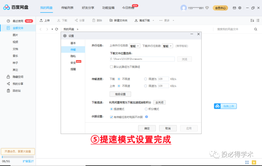The image size is (262, 166).
Task: Click the 高级设置 button
Action: click(x=120, y=94)
